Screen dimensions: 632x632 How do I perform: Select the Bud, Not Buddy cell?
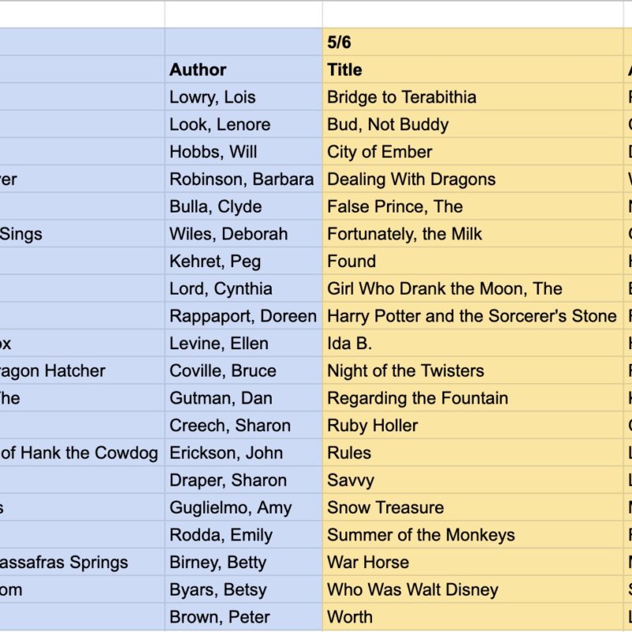point(472,124)
